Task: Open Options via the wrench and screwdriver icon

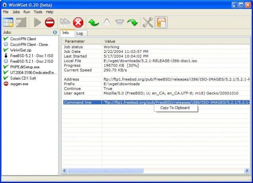Action: click(148, 22)
